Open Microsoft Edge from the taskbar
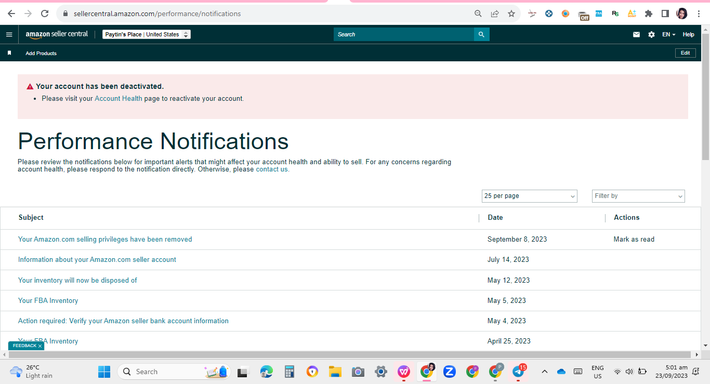This screenshot has width=710, height=384. [267, 372]
